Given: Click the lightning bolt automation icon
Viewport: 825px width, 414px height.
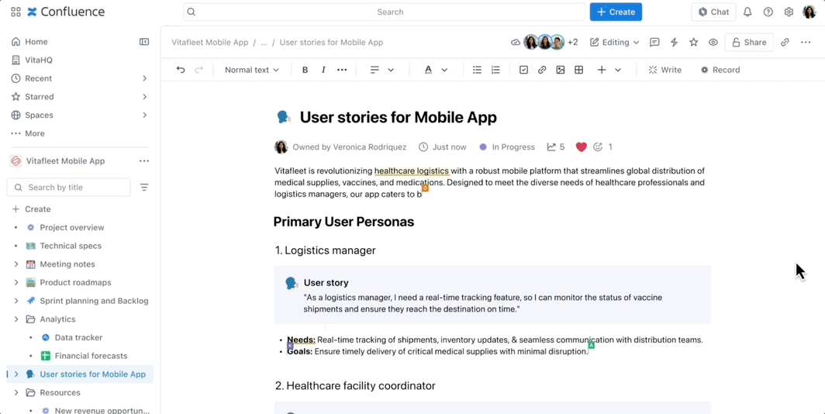Looking at the screenshot, I should [674, 42].
